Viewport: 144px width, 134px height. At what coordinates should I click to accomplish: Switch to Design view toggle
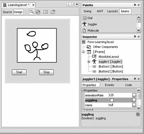click(18, 12)
